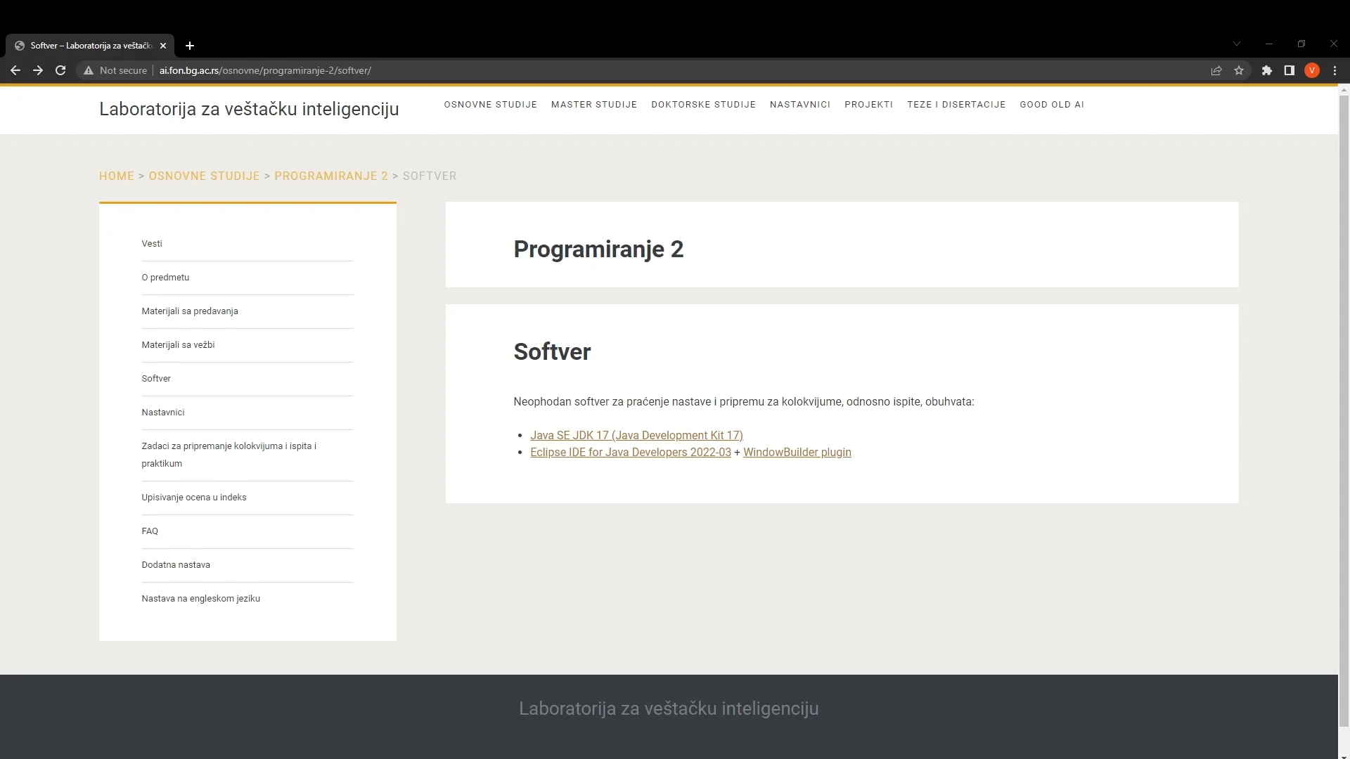The image size is (1350, 759).
Task: Open Java SE JDK 17 link
Action: tap(636, 436)
